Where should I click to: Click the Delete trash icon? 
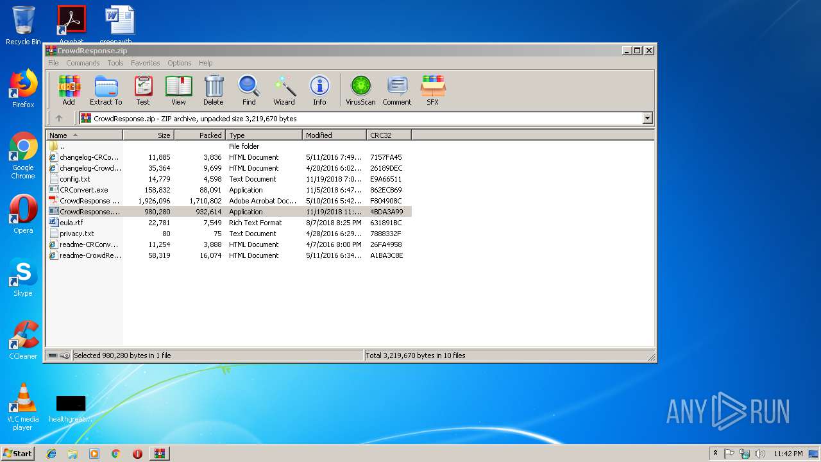[x=214, y=90]
